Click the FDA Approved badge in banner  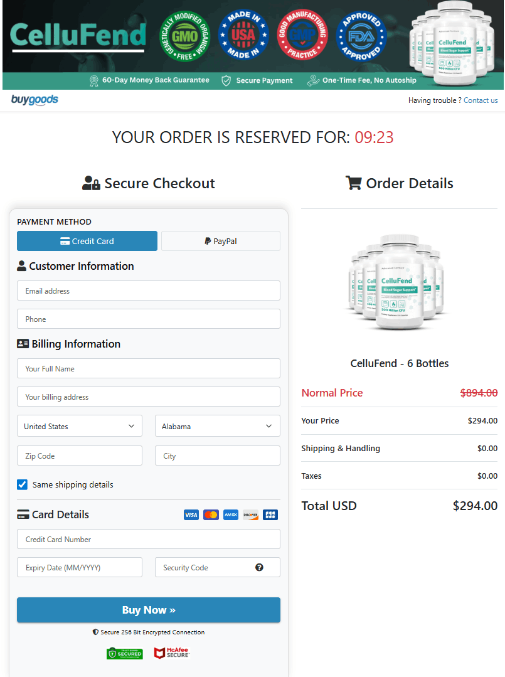pos(361,36)
